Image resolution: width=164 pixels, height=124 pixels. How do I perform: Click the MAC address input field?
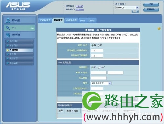(98, 78)
